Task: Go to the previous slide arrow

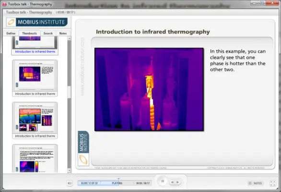Action: (173, 182)
